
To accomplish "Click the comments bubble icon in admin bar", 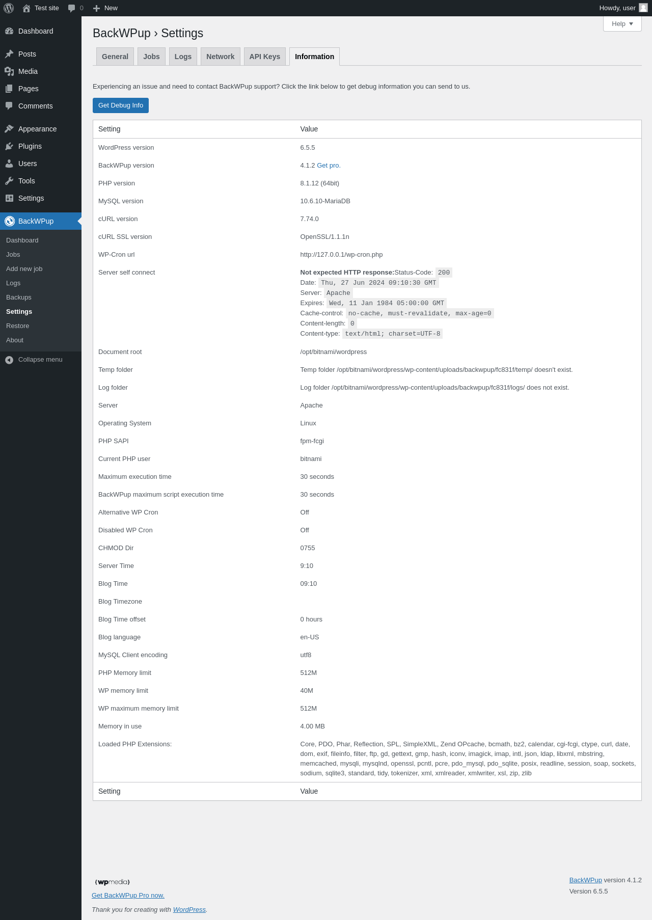I will point(71,8).
